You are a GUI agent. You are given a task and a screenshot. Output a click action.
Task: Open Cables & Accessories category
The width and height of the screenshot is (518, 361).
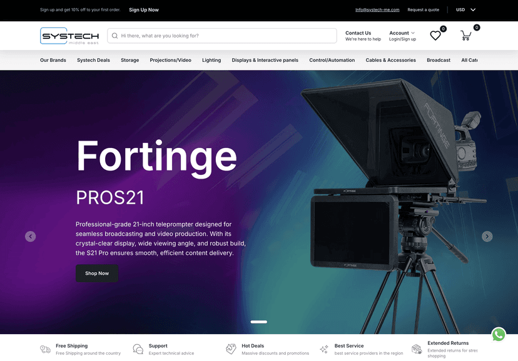[390, 60]
